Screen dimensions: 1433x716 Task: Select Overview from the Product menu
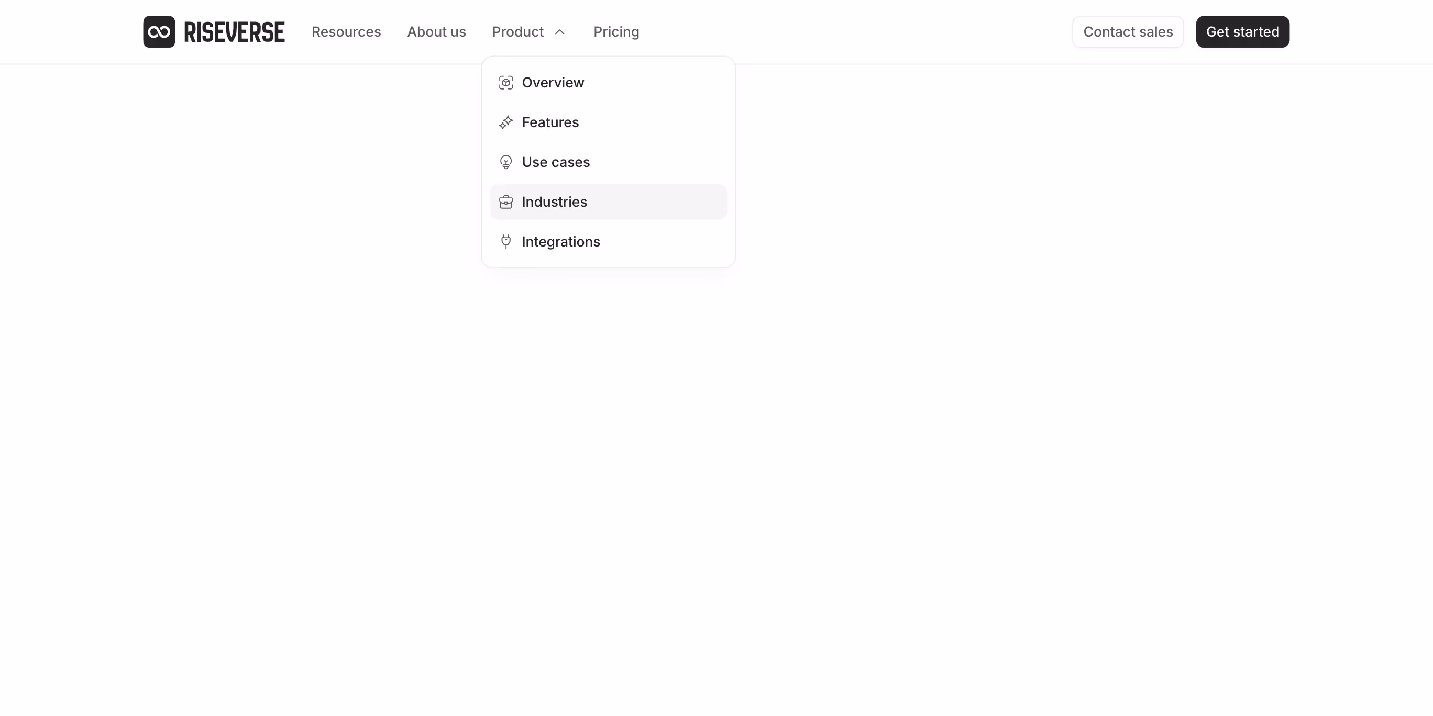(553, 82)
